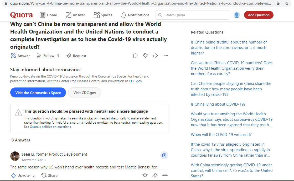The height and width of the screenshot is (181, 294).
Task: Click the Quora logo
Action: pos(22,15)
